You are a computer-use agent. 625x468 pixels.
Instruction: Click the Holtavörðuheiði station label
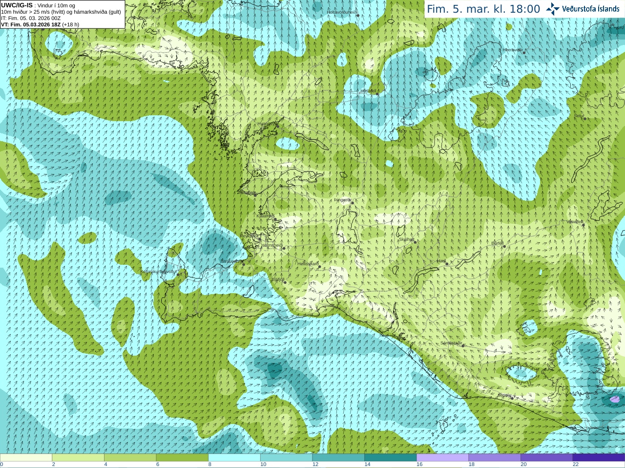[x=342, y=12]
